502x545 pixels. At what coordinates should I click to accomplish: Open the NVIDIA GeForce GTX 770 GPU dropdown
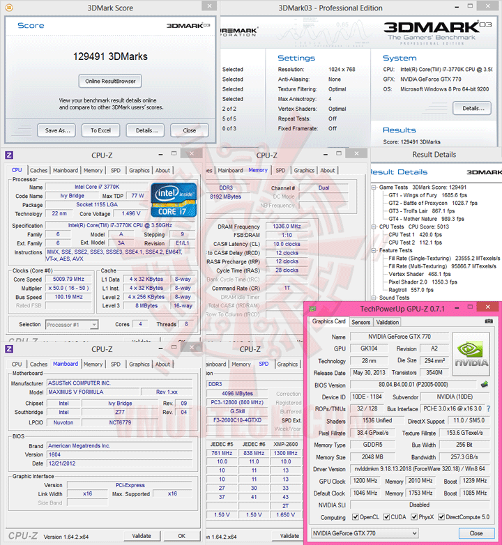coord(365,533)
